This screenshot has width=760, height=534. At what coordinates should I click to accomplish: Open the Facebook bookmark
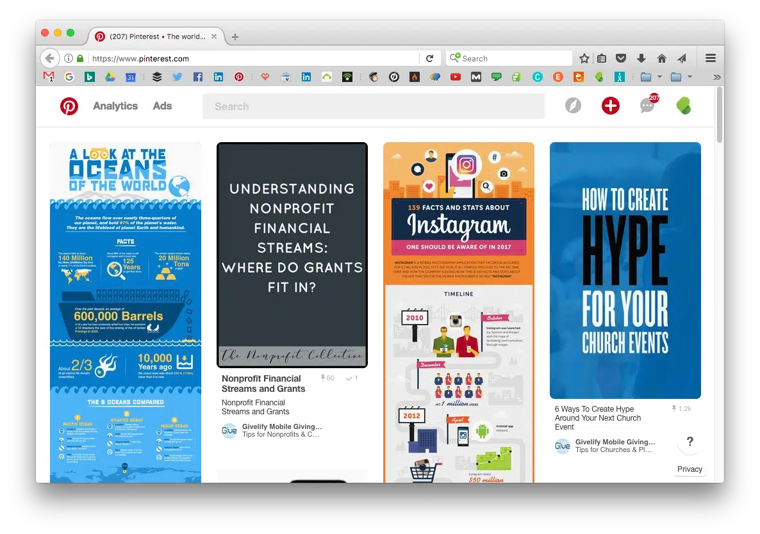click(198, 76)
